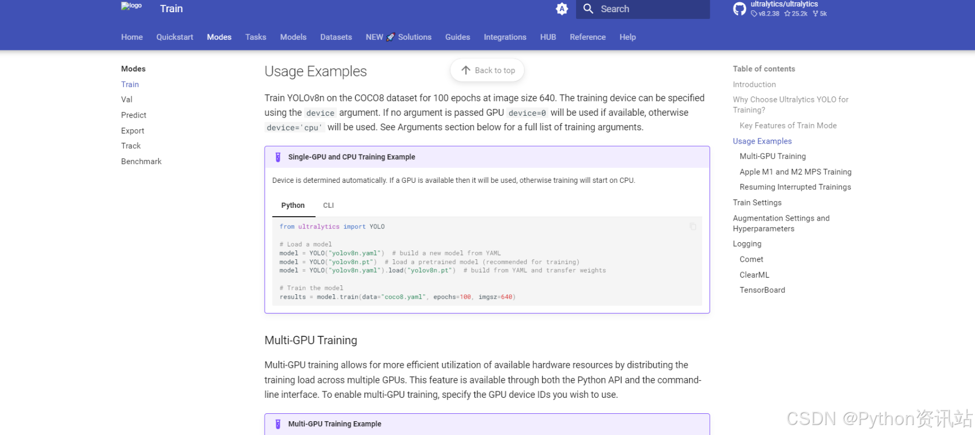The image size is (975, 435).
Task: Click the Modes sidebar heading
Action: [133, 69]
